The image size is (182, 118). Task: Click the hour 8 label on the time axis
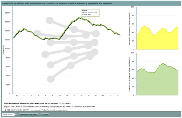click(x=53, y=95)
